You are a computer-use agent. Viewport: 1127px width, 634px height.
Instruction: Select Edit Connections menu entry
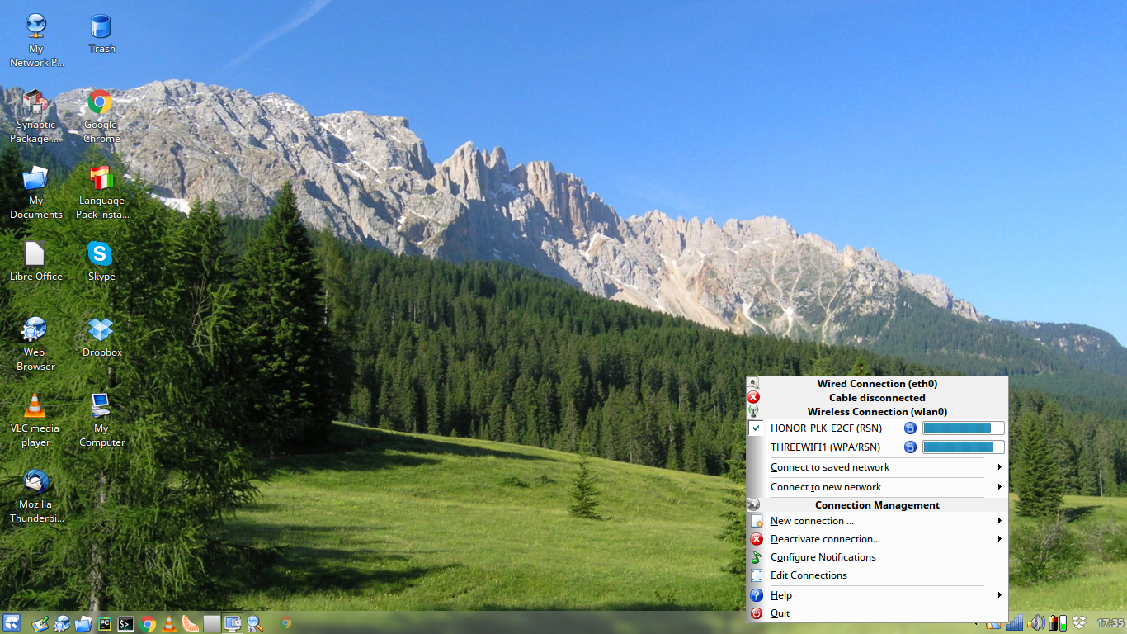(809, 575)
